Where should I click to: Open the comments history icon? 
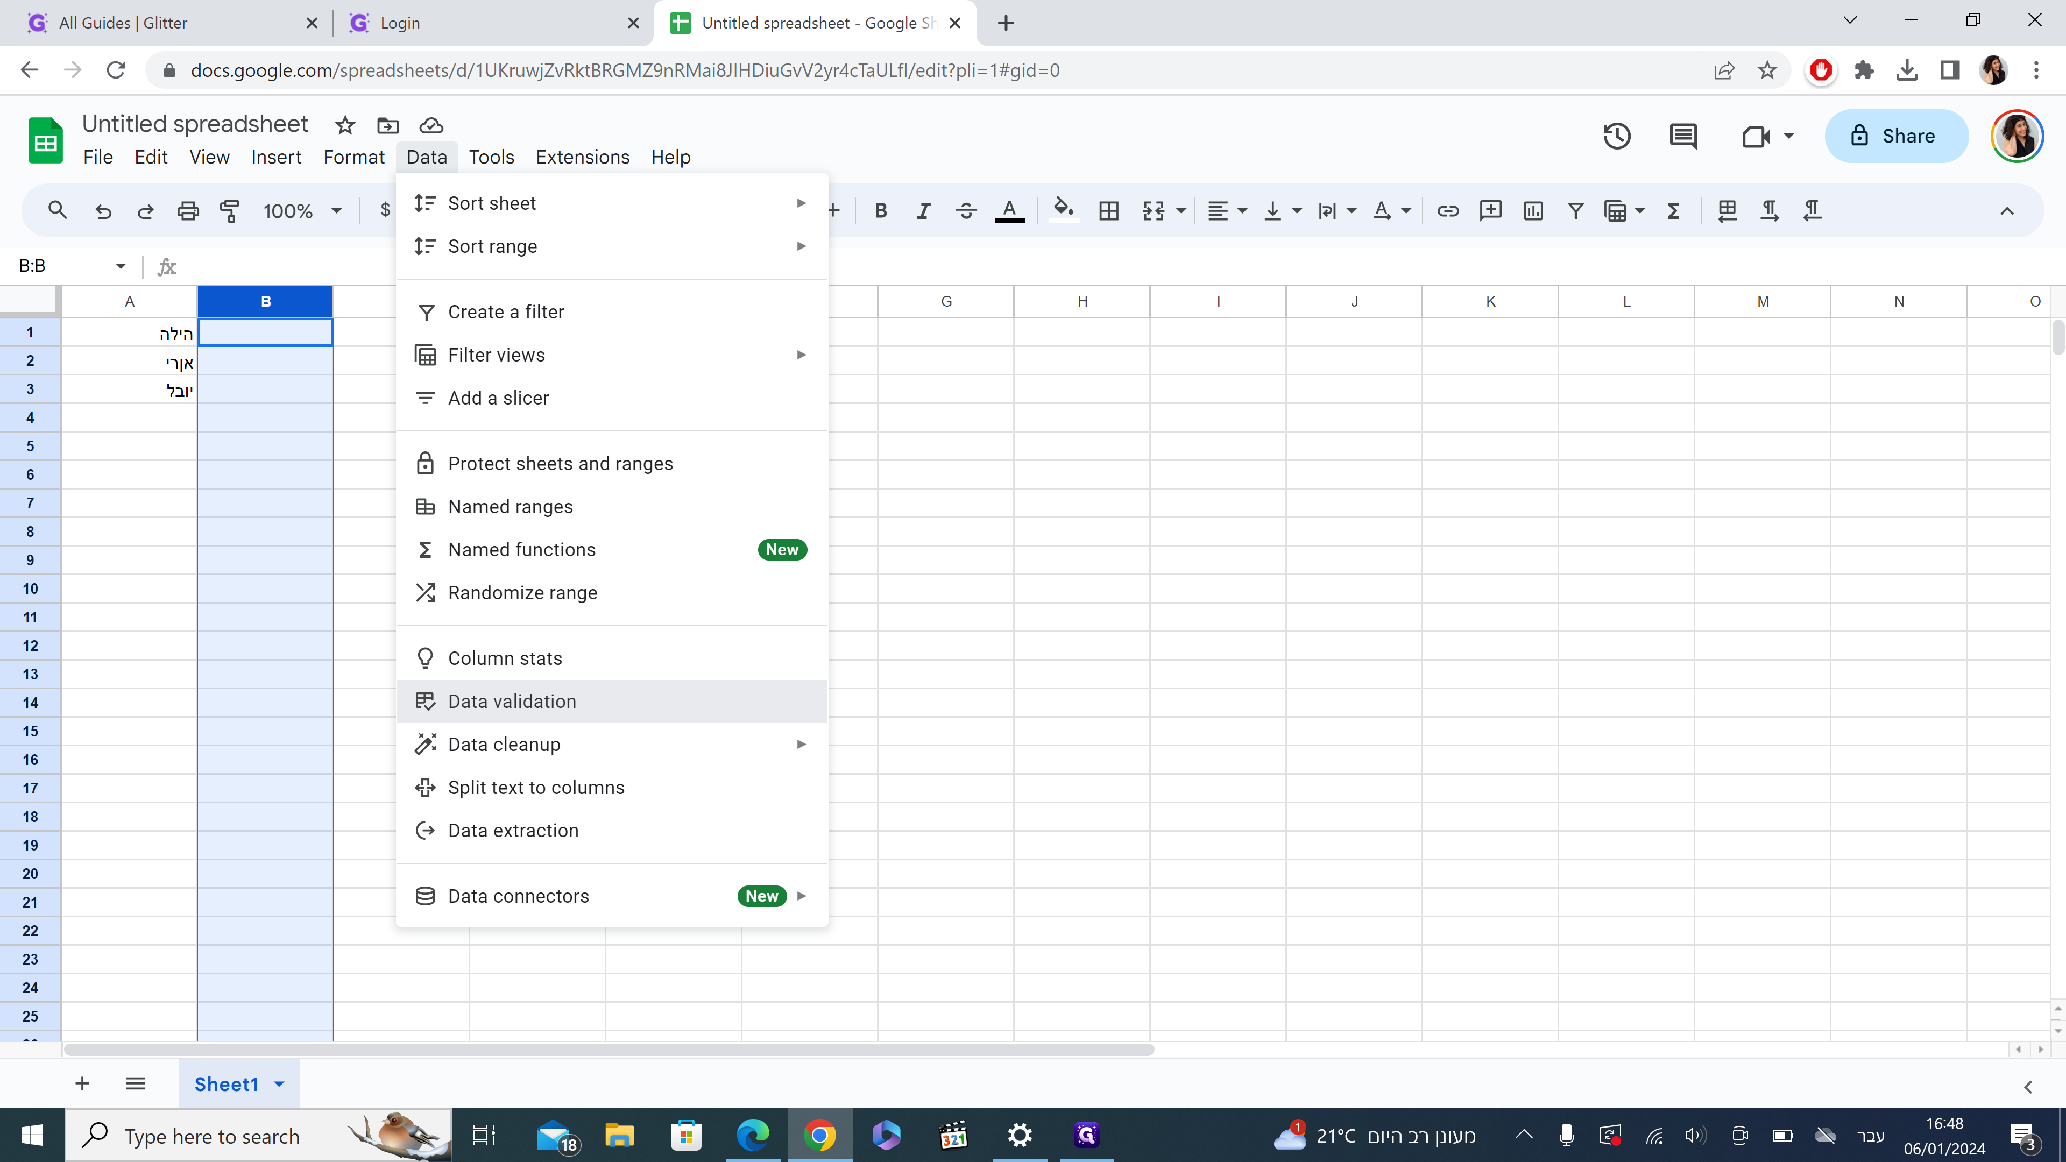pos(1682,136)
